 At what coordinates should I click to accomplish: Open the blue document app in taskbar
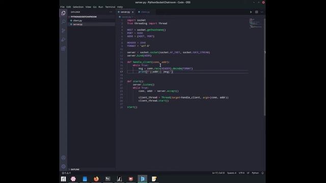coord(85,179)
